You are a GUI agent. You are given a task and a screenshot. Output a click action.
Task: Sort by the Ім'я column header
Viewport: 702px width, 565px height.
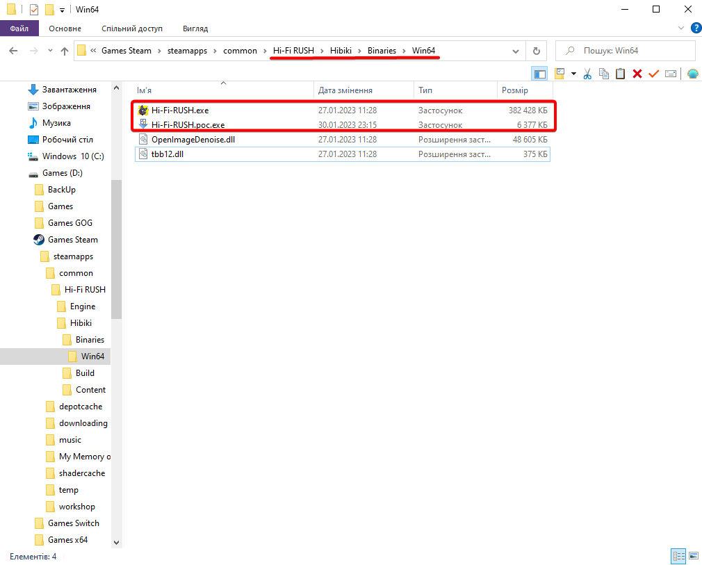click(223, 90)
